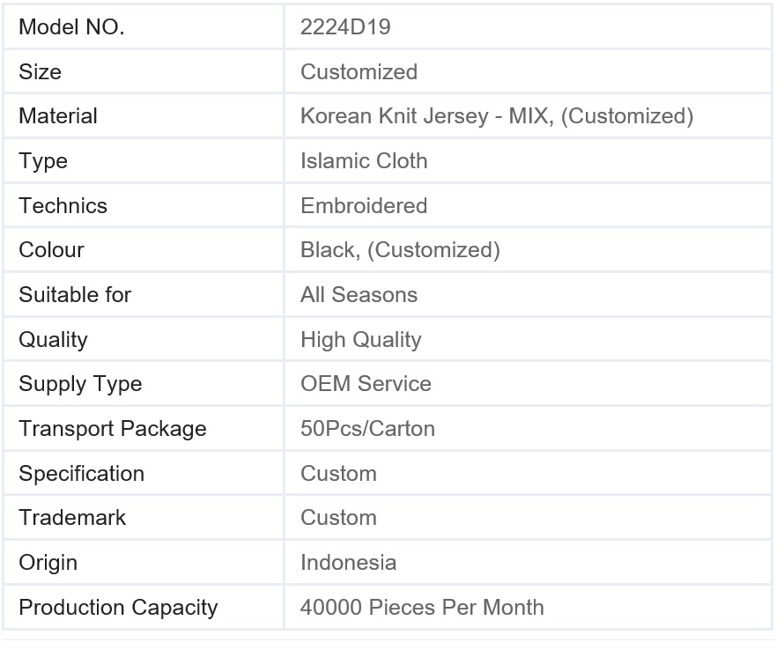Viewport: 784px width, 672px height.
Task: Click the Custom value beside Specification
Action: point(338,474)
